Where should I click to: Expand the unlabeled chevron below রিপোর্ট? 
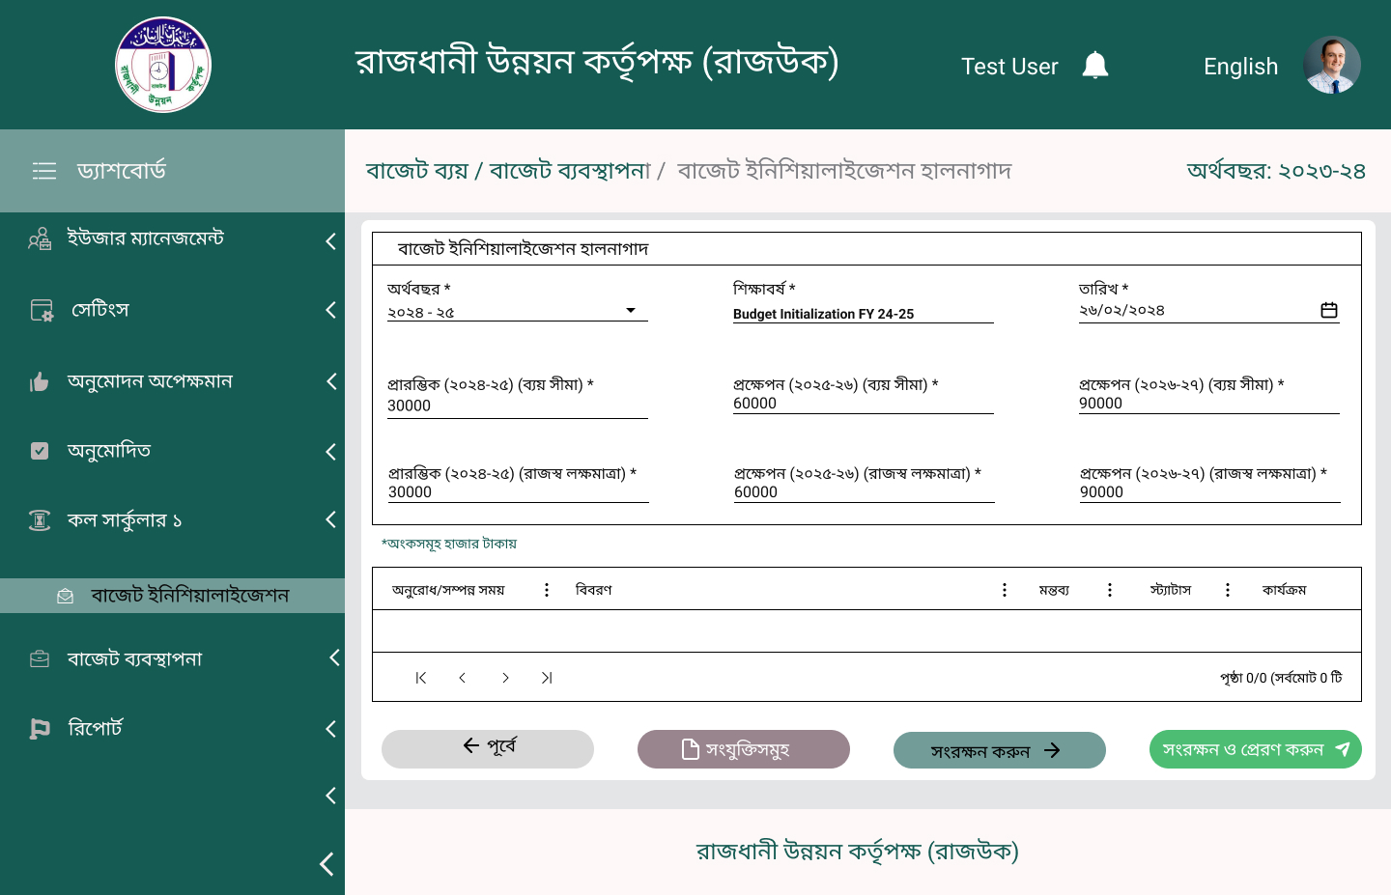click(330, 796)
